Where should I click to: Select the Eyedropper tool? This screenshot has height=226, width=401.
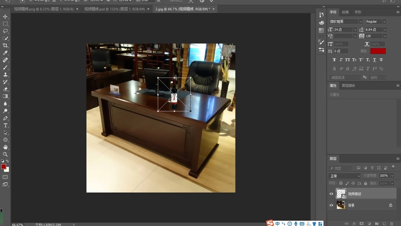5,52
